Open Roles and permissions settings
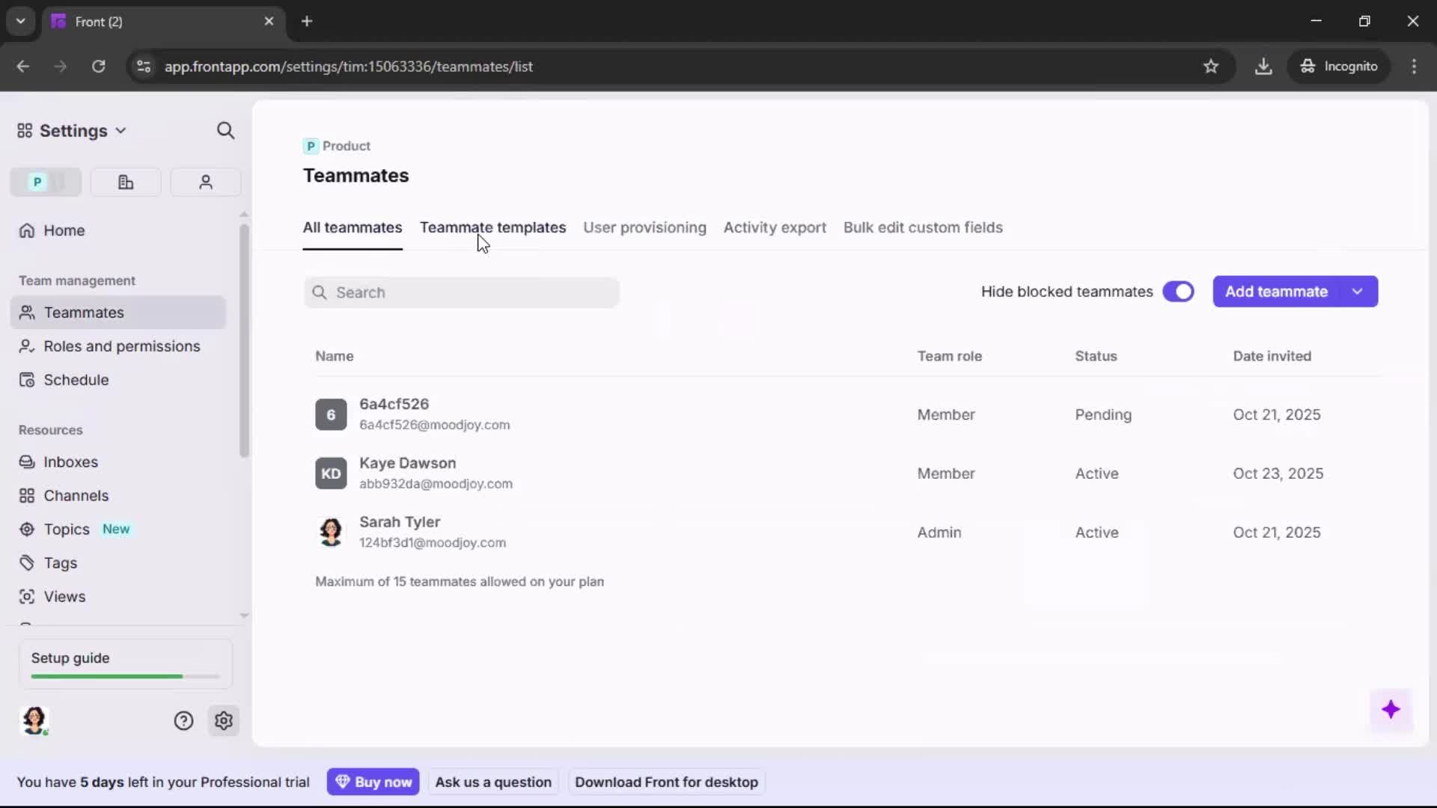 coord(123,346)
